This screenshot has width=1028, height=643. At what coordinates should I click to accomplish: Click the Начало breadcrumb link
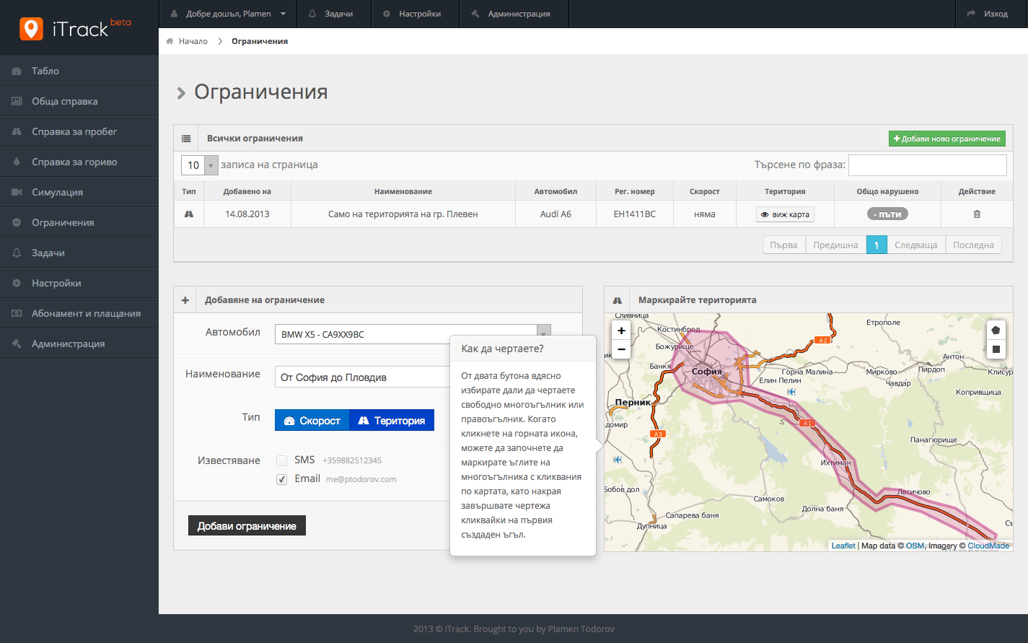coord(193,41)
